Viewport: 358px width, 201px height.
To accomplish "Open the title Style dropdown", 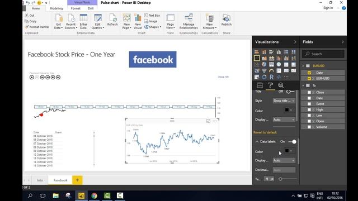I will click(284, 100).
